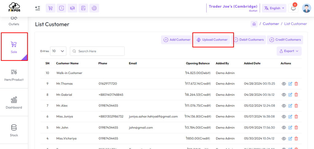Edit Mr.Alex customer record

[x=290, y=106]
